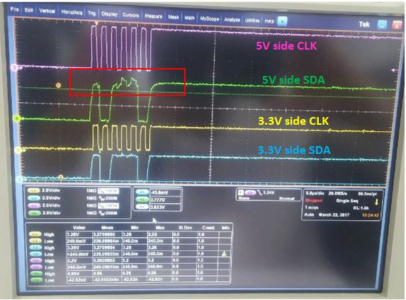Click the C2 cyan badge in vertical scale readout
Viewport: 406px width, 300px height.
coord(34,199)
